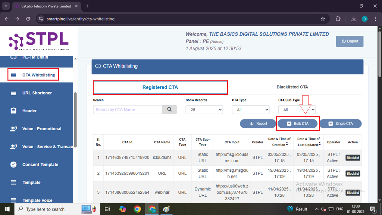382x215 pixels.
Task: Launch Google Chrome from the taskbar
Action: [x=137, y=209]
